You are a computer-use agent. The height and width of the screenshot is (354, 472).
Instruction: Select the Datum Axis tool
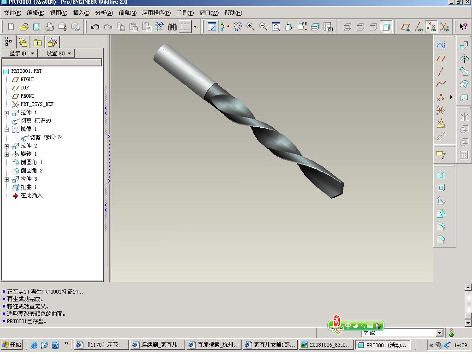[441, 71]
